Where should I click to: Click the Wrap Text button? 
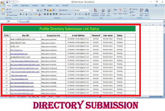point(63,10)
